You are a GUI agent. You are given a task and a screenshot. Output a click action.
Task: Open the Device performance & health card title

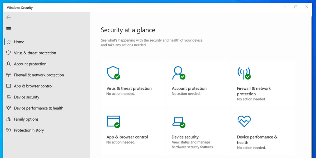[257, 140]
